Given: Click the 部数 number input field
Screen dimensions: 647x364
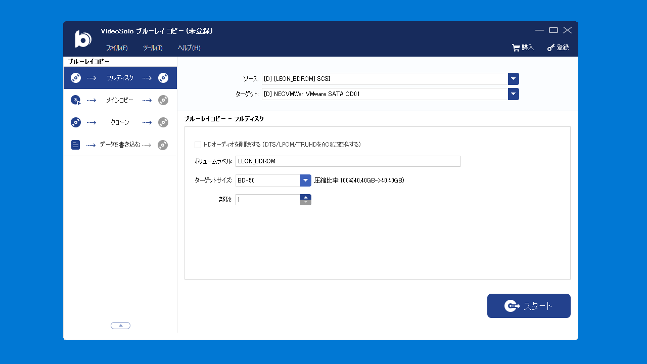Looking at the screenshot, I should [x=268, y=200].
